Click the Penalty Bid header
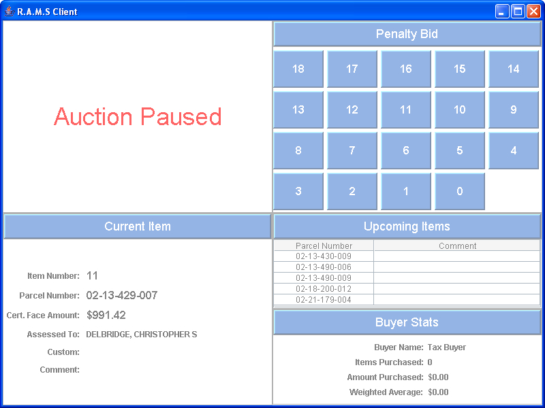 [407, 34]
